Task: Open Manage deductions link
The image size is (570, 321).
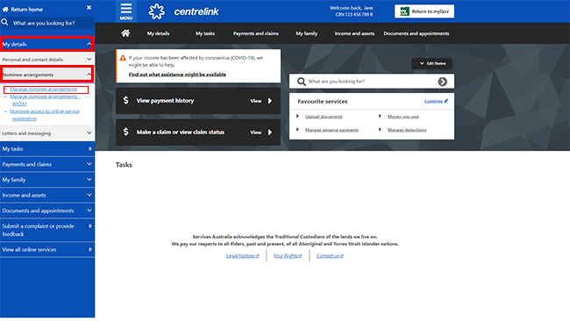Action: tap(407, 130)
